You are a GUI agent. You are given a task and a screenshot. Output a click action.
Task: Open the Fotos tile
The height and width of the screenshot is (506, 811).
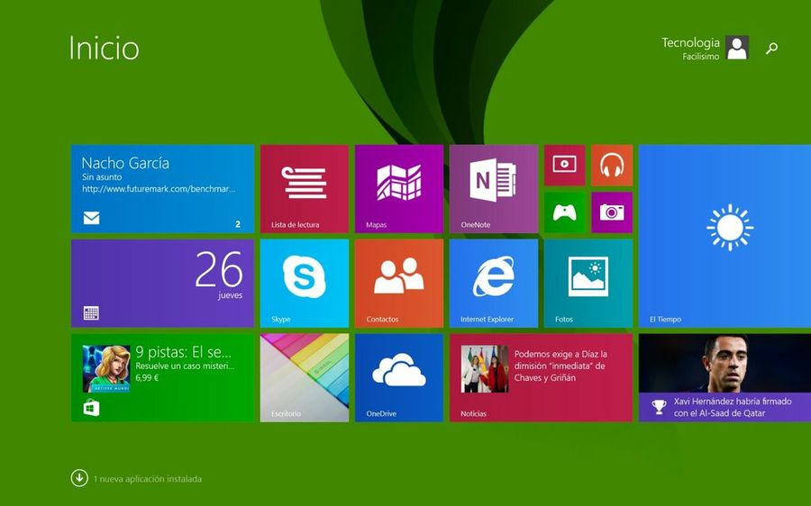588,283
